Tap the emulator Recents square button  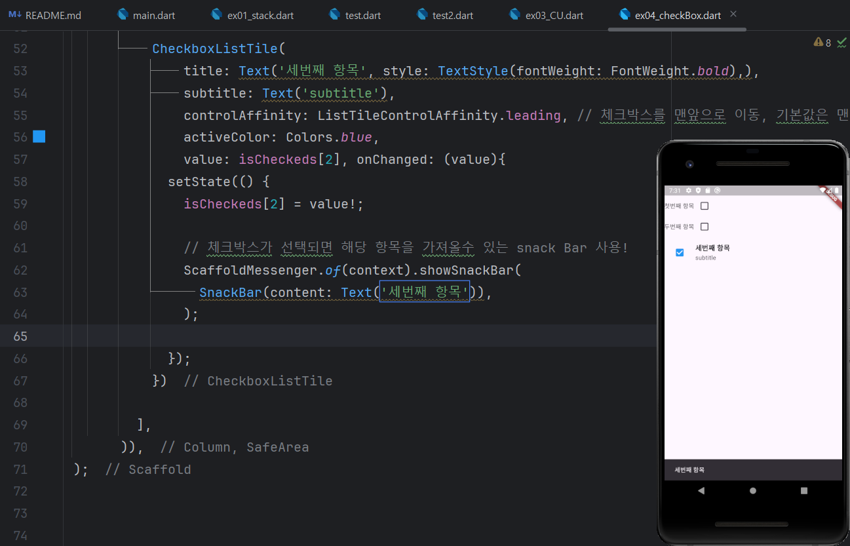[804, 490]
